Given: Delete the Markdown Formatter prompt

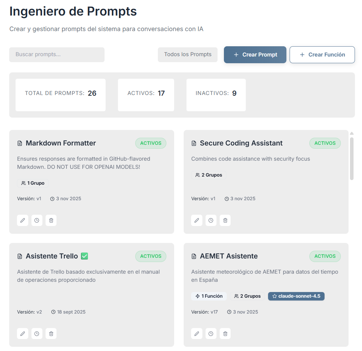Looking at the screenshot, I should point(51,220).
